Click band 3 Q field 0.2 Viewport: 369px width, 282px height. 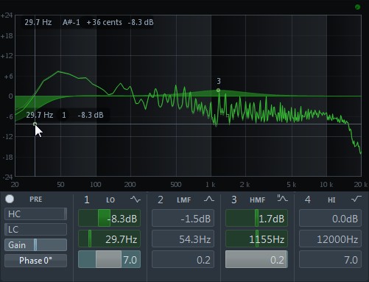[256, 259]
